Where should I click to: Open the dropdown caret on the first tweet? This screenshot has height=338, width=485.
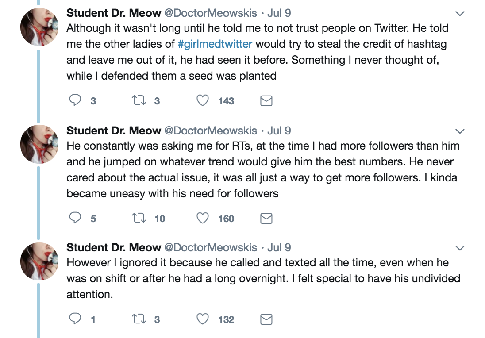tap(459, 13)
